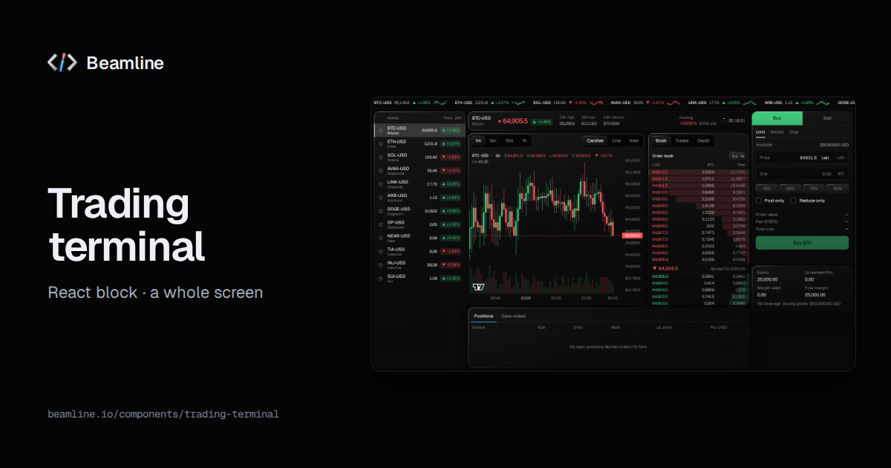
Task: Set the chart interval to 15m
Action: point(509,140)
